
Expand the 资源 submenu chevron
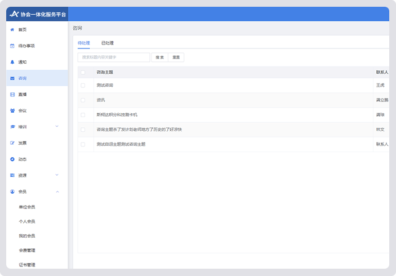coord(57,175)
